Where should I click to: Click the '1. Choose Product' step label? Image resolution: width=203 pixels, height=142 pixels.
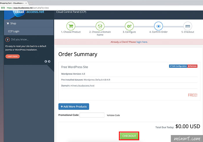(71, 32)
